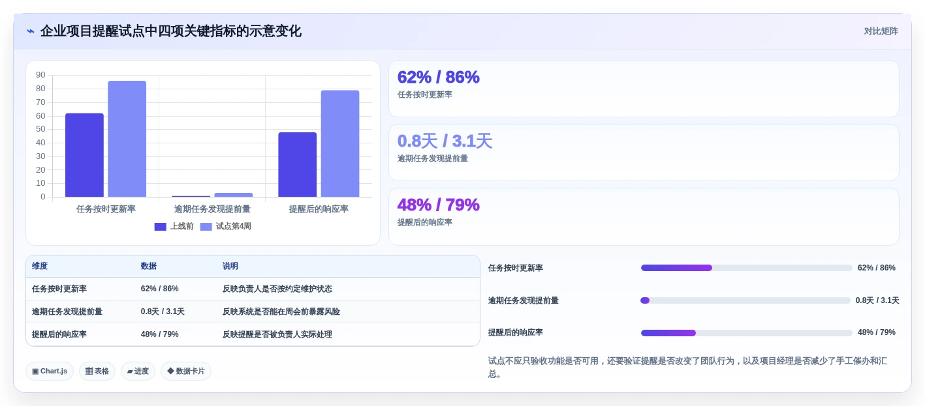Image resolution: width=925 pixels, height=406 pixels.
Task: Click the 表格 tag chip
Action: [97, 371]
